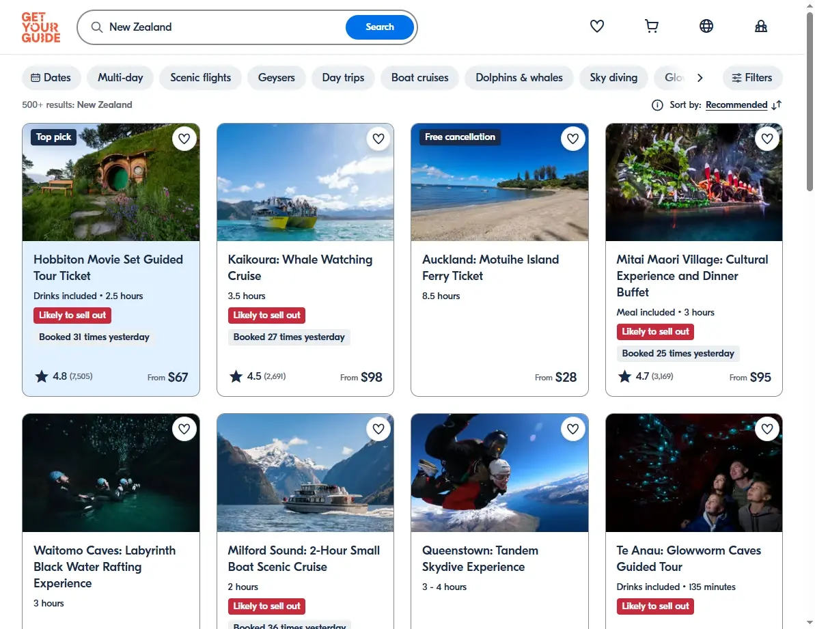Click 'Booked 27 times yesterday' label
The width and height of the screenshot is (815, 629).
pos(289,337)
